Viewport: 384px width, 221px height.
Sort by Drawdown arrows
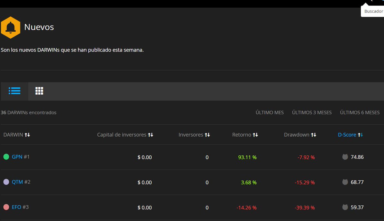313,135
